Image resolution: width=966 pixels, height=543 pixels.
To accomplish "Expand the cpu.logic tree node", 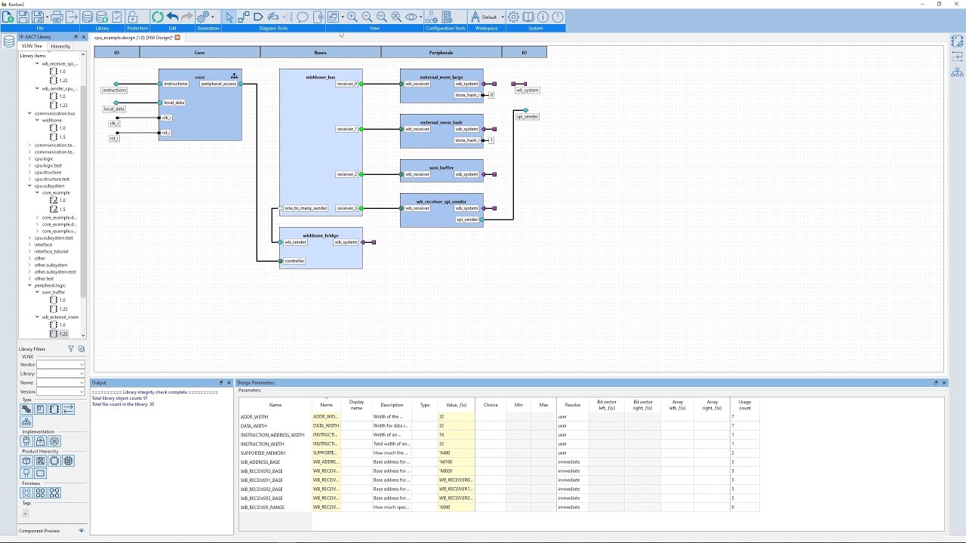I will pos(30,159).
